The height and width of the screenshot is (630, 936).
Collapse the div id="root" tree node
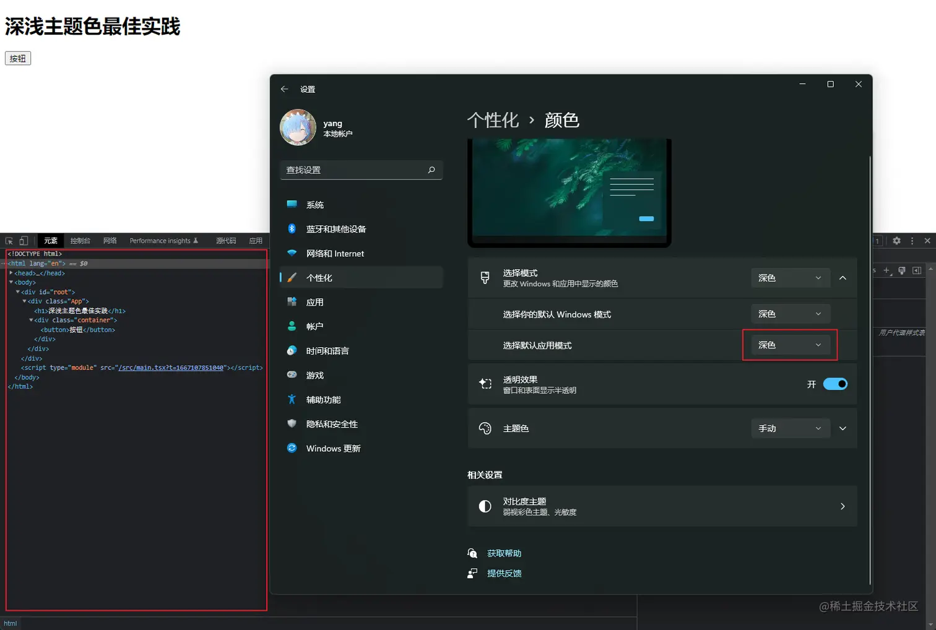18,291
